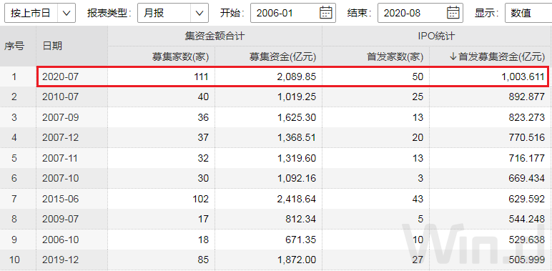This screenshot has width=552, height=271.
Task: Click the IPO统计 group header
Action: pyautogui.click(x=437, y=36)
